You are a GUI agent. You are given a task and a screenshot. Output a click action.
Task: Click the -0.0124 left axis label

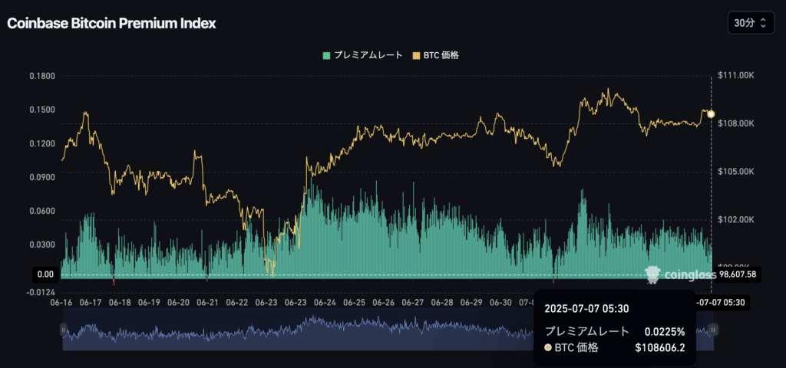tap(41, 292)
